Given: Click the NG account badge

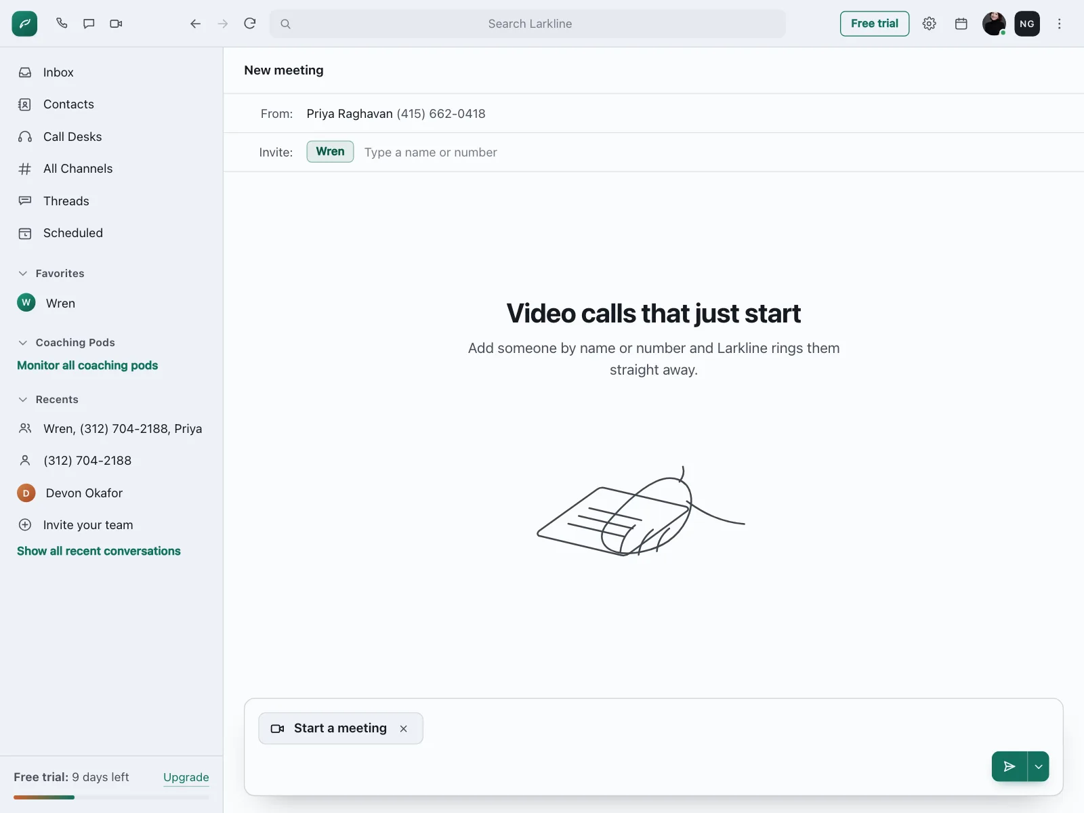Looking at the screenshot, I should pyautogui.click(x=1027, y=24).
